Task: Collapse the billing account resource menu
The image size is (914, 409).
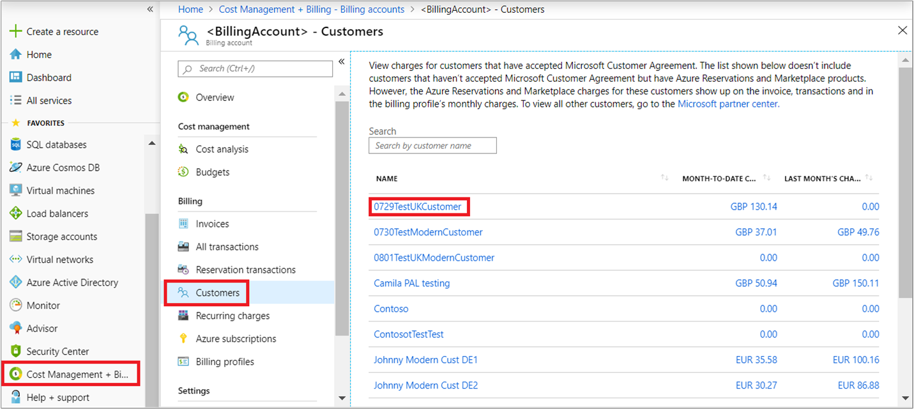Action: pos(341,61)
